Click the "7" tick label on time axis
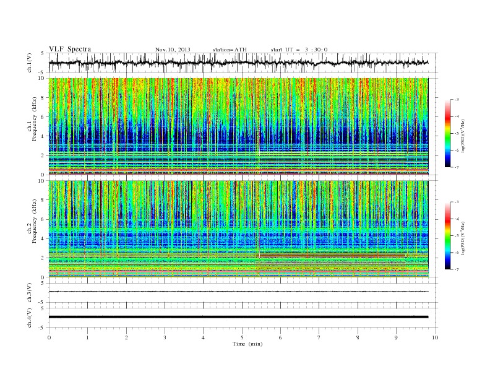 coord(319,338)
